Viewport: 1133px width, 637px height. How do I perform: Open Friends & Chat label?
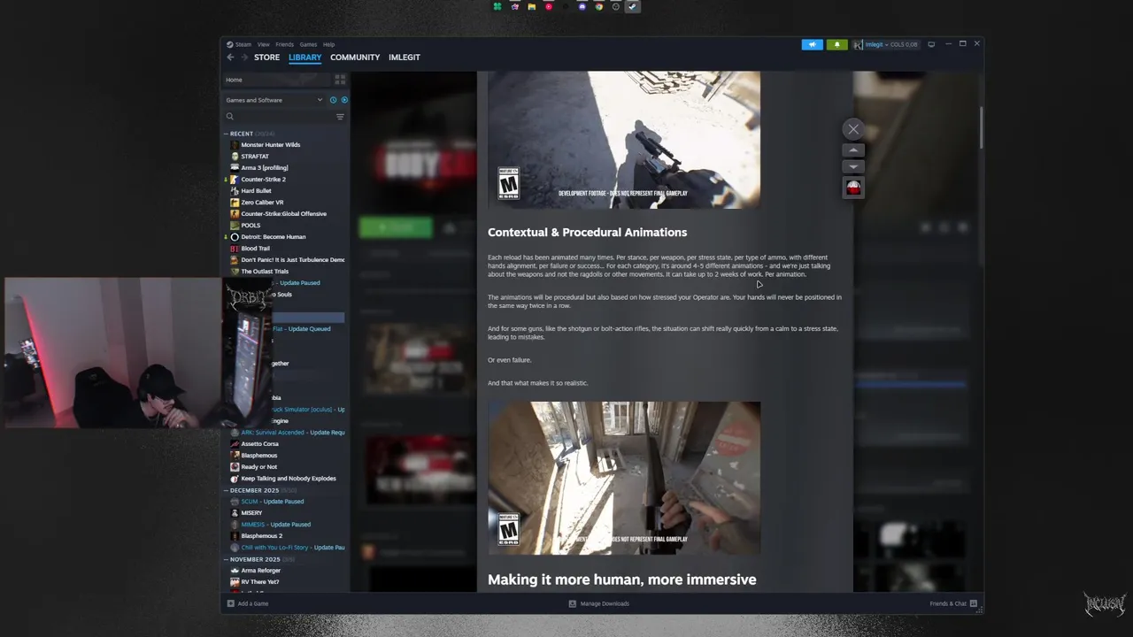(x=948, y=603)
